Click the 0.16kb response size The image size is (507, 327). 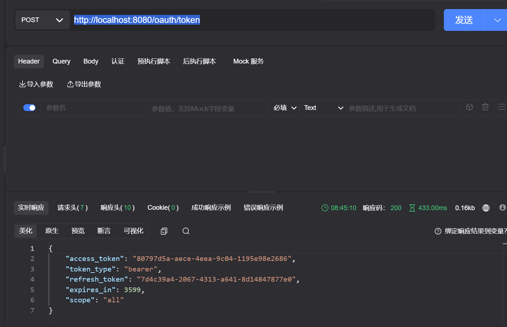(465, 208)
